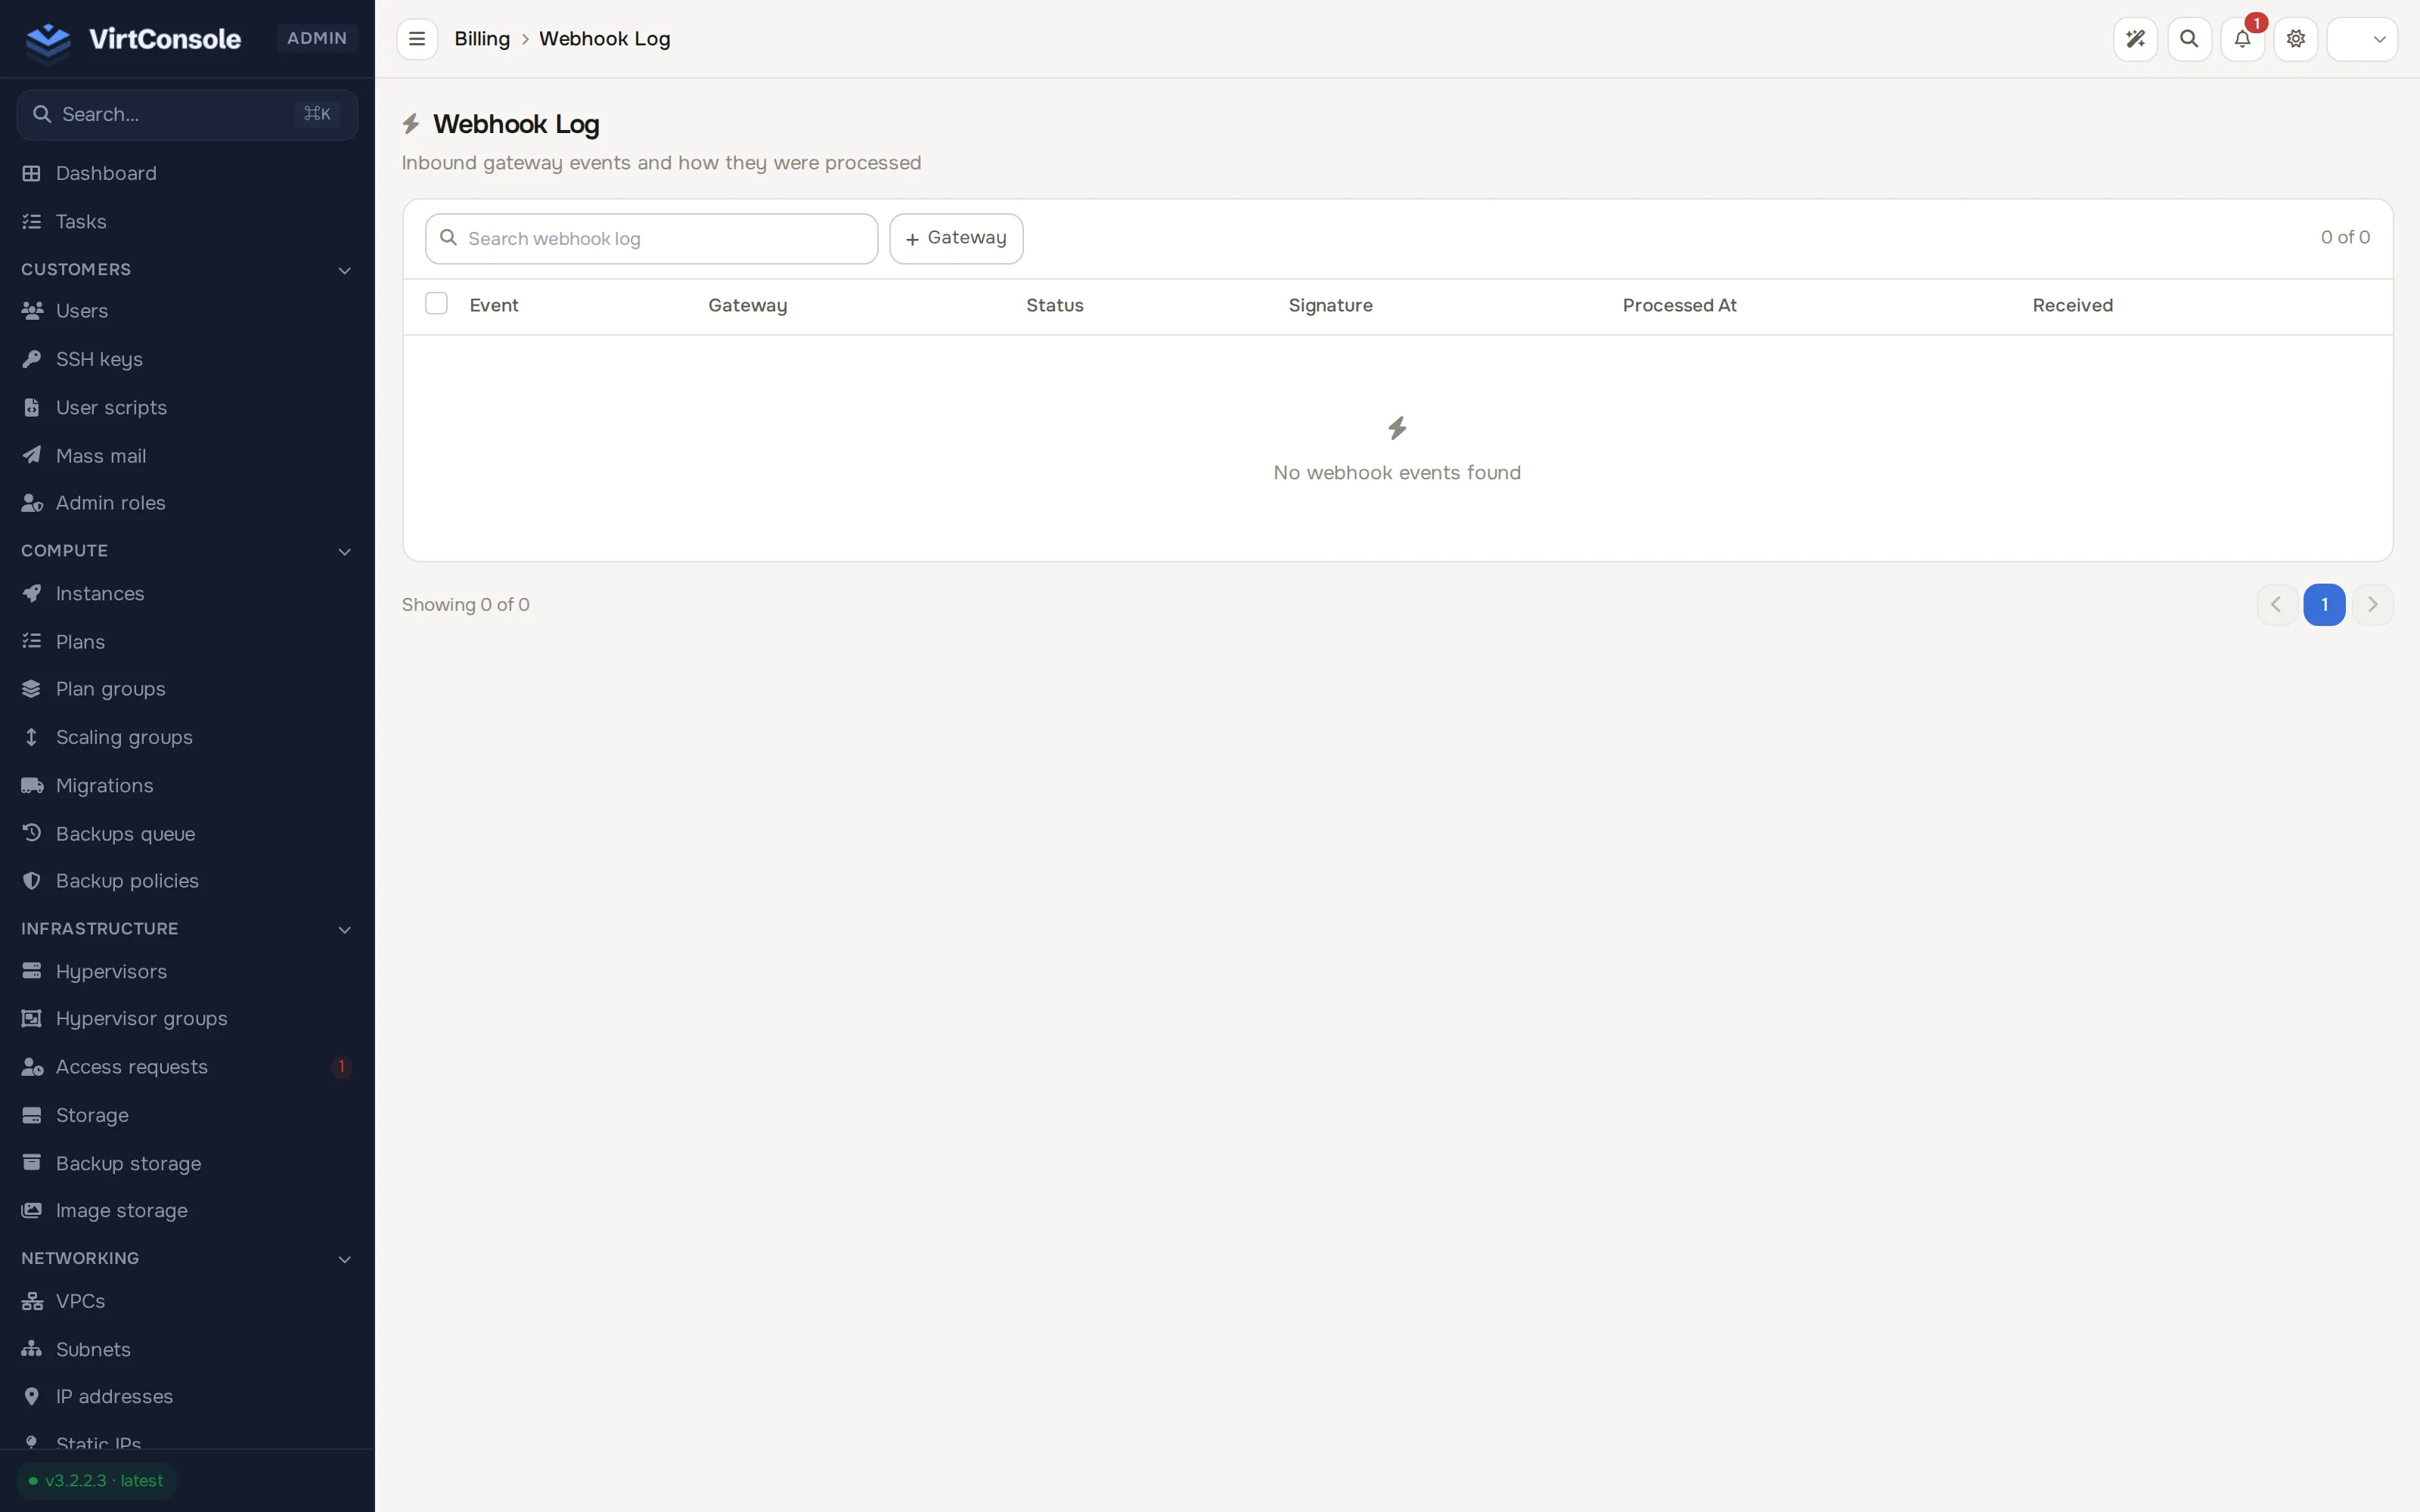This screenshot has height=1512, width=2420.
Task: Click the IP addresses pin icon
Action: [32, 1397]
